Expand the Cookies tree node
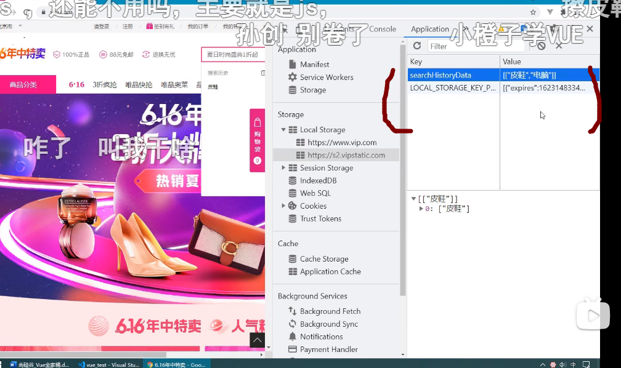Image resolution: width=621 pixels, height=368 pixels. pyautogui.click(x=283, y=206)
